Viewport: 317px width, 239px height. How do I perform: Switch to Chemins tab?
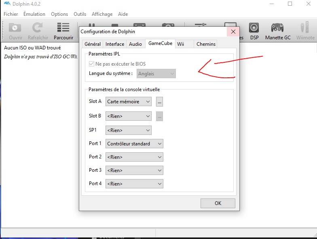pyautogui.click(x=206, y=44)
